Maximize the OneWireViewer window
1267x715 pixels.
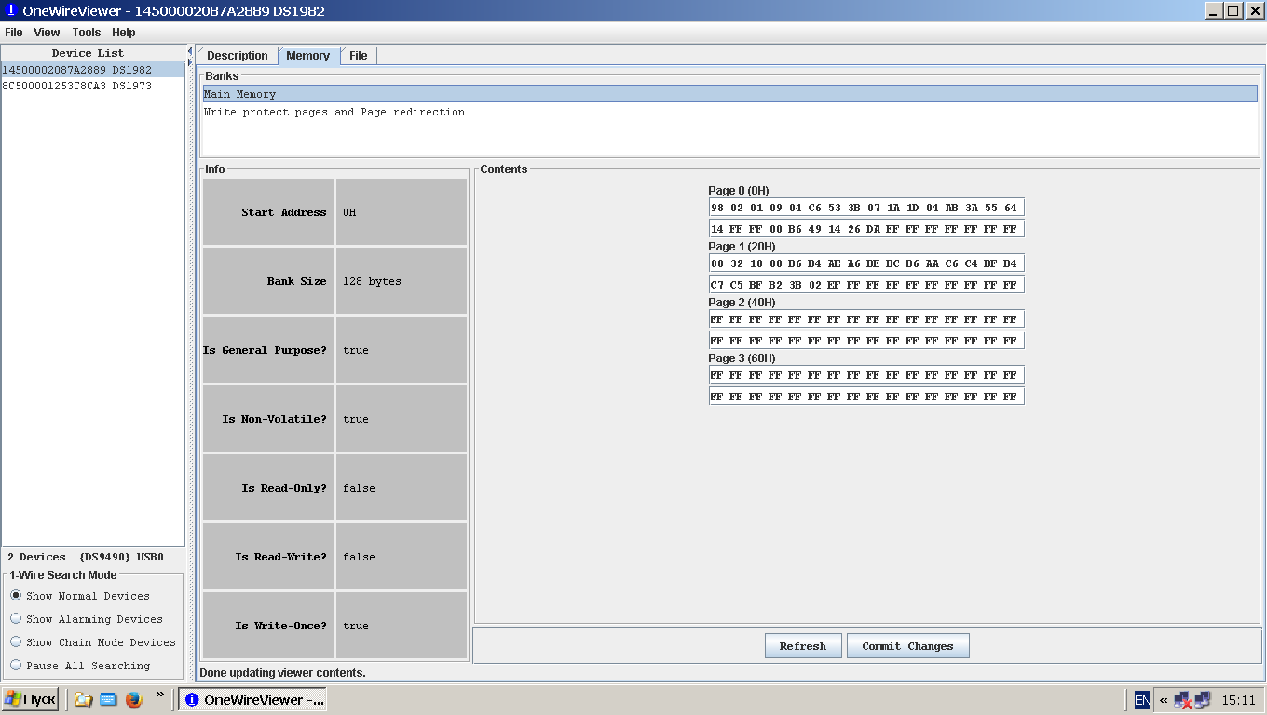click(1233, 11)
